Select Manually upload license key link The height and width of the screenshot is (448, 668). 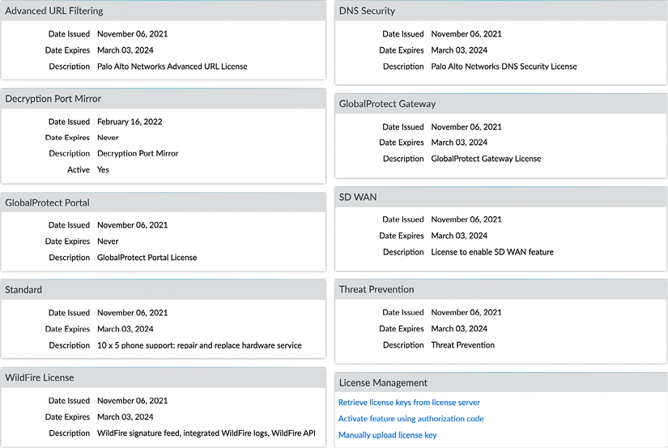coord(387,435)
